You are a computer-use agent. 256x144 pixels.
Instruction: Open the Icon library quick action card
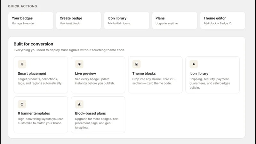(126, 20)
